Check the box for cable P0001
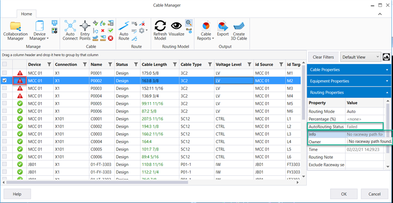Image resolution: width=393 pixels, height=203 pixels. tap(4, 73)
